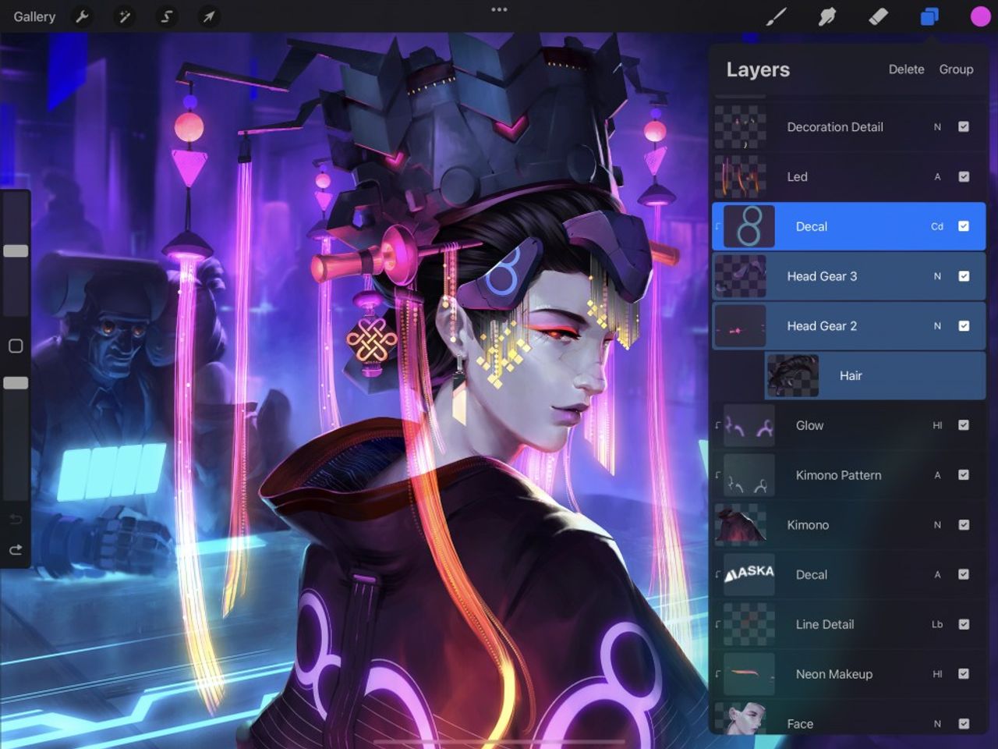Tap the redo arrow in the sidebar
This screenshot has width=998, height=749.
(16, 550)
